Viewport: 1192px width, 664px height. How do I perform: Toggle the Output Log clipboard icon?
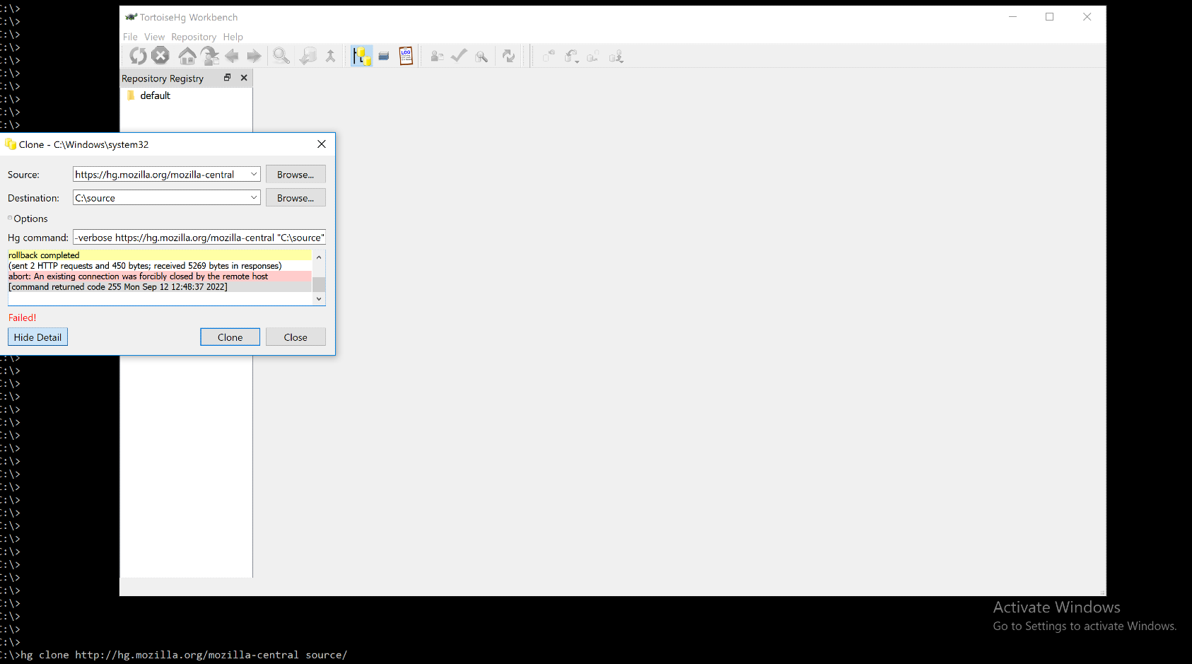[x=406, y=56]
